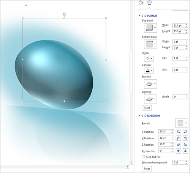Click the narrow field of view arrow
The width and height of the screenshot is (190, 173).
pos(178,151)
